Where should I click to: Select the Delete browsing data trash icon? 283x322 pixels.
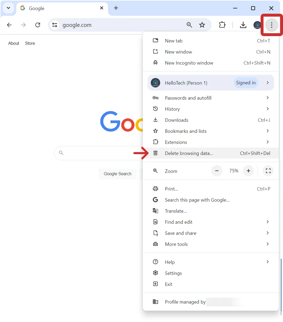click(155, 153)
